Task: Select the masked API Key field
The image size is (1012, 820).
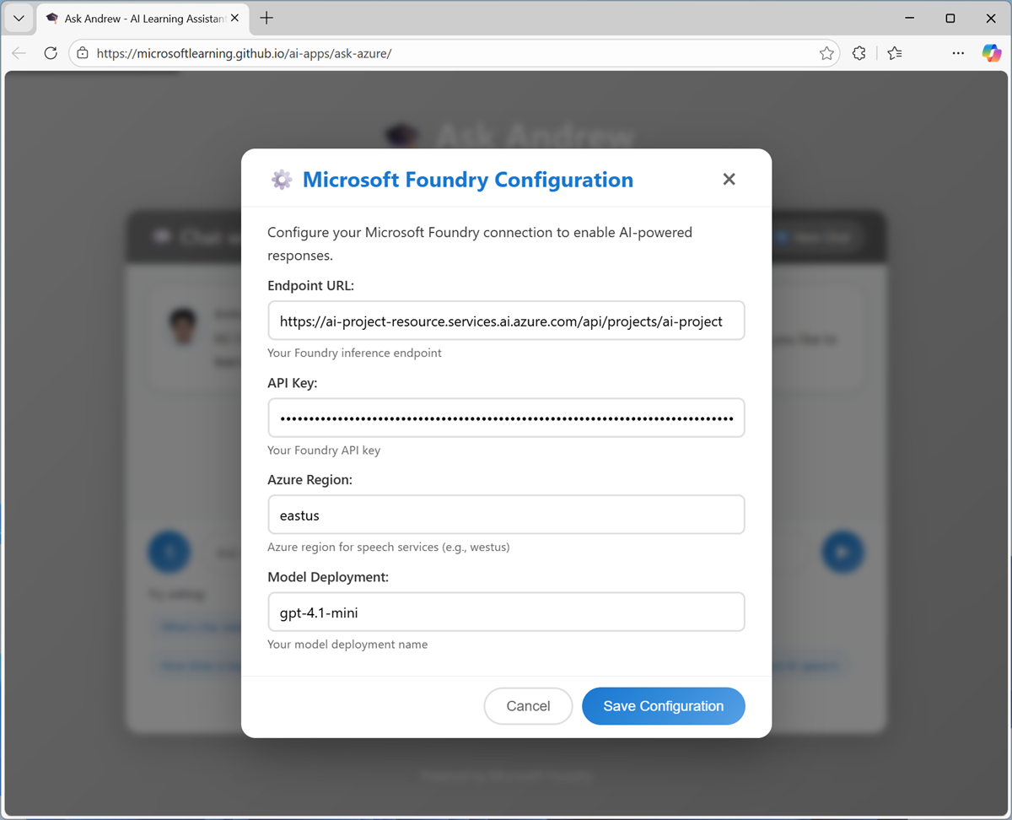Action: tap(506, 418)
